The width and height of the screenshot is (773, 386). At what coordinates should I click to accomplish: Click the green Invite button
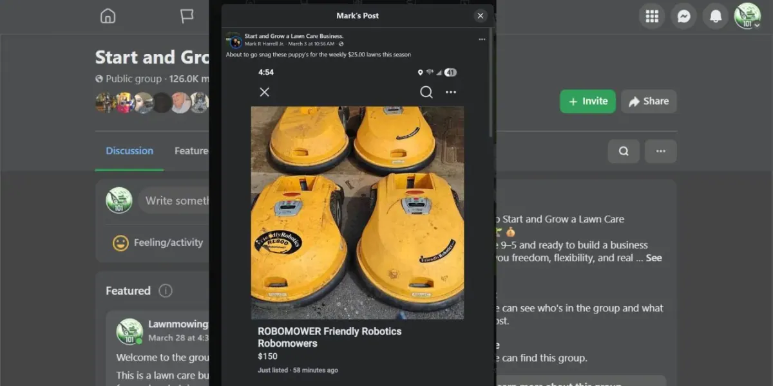pyautogui.click(x=587, y=101)
